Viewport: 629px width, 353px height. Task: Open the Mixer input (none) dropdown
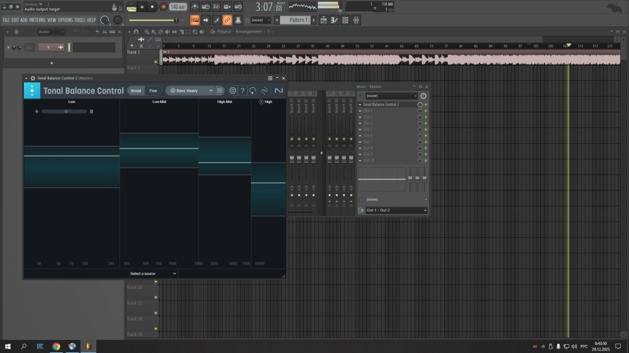pos(391,96)
